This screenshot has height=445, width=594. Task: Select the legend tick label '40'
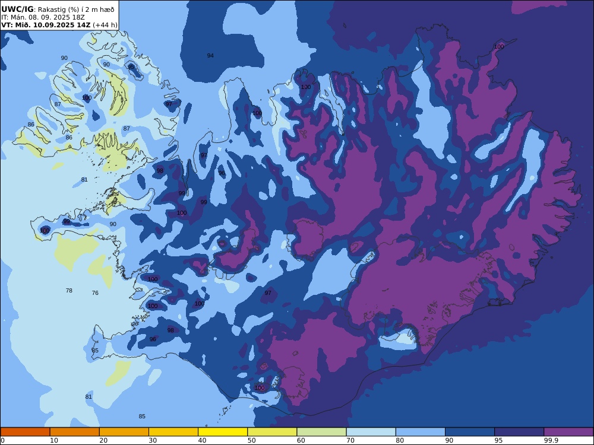[203, 440]
